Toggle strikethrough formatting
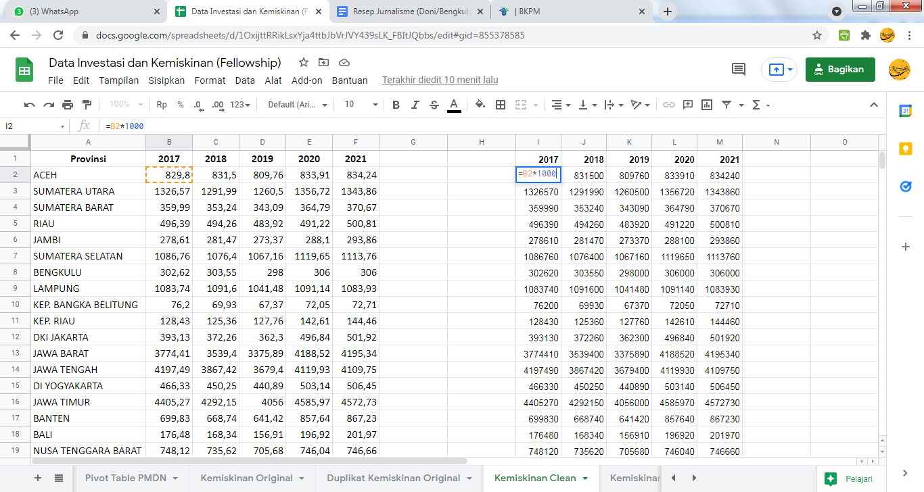Viewport: 924px width, 492px height. (434, 105)
